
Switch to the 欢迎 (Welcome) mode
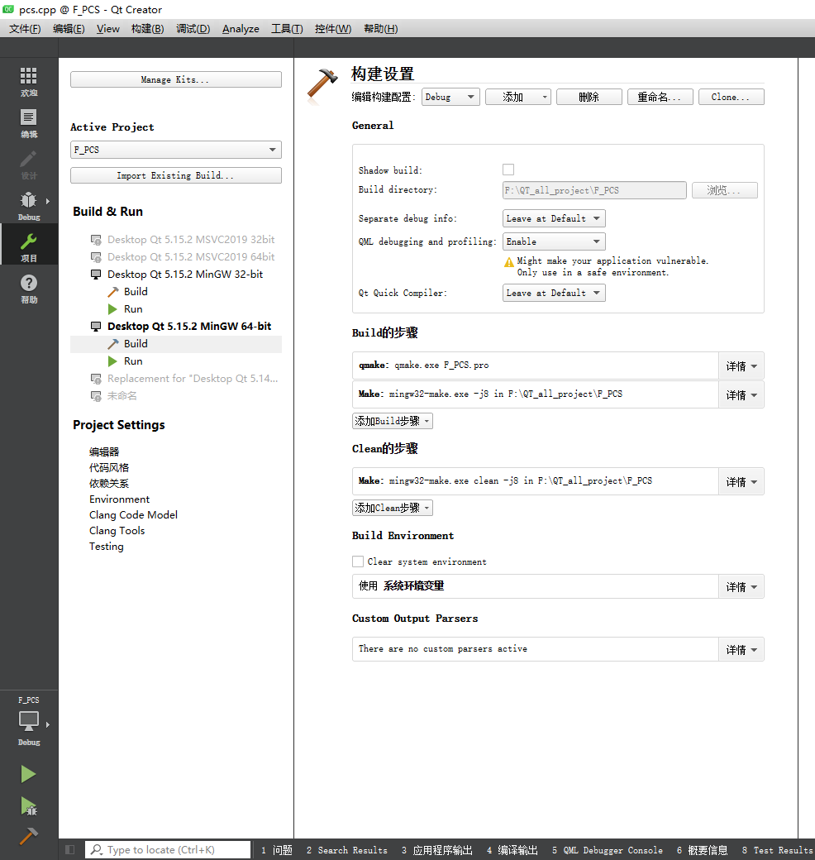pyautogui.click(x=28, y=80)
